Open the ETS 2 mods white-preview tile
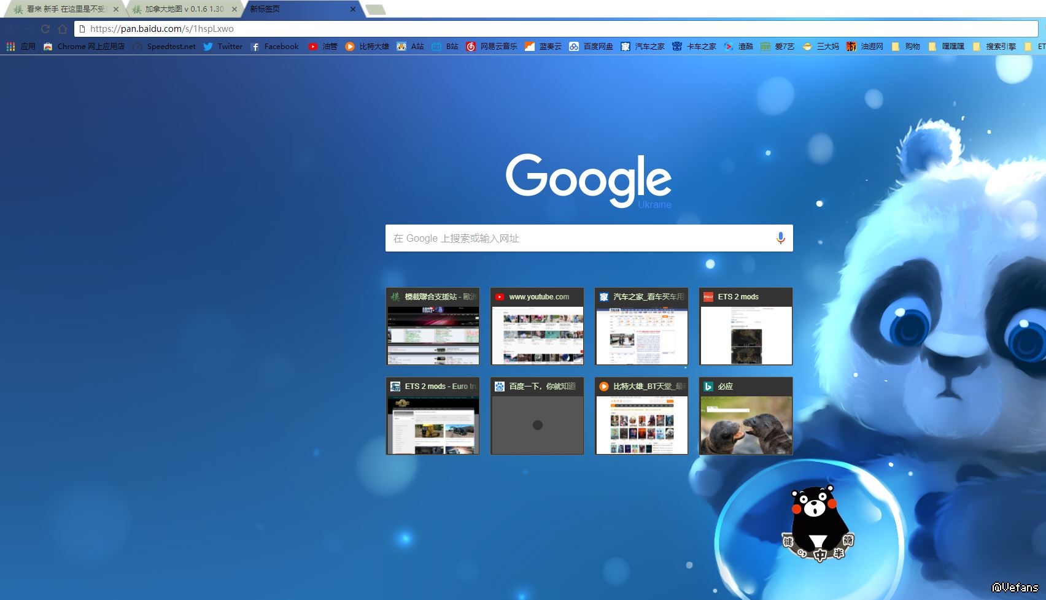The width and height of the screenshot is (1046, 600). pyautogui.click(x=746, y=326)
